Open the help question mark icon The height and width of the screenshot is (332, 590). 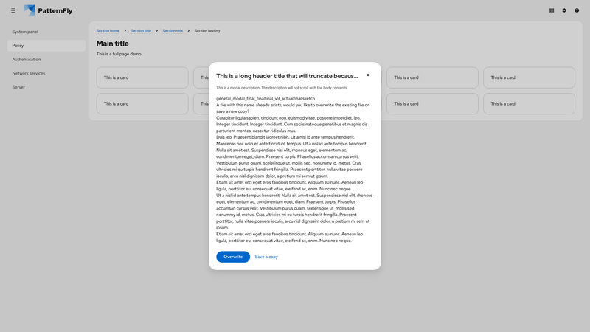(577, 10)
